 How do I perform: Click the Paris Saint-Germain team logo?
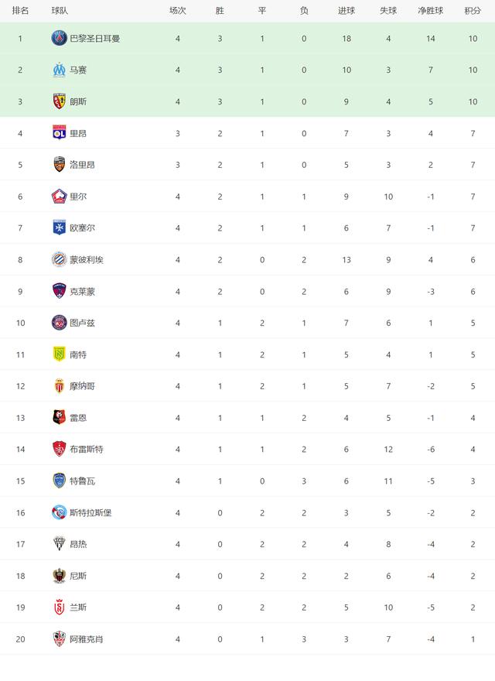tap(59, 38)
